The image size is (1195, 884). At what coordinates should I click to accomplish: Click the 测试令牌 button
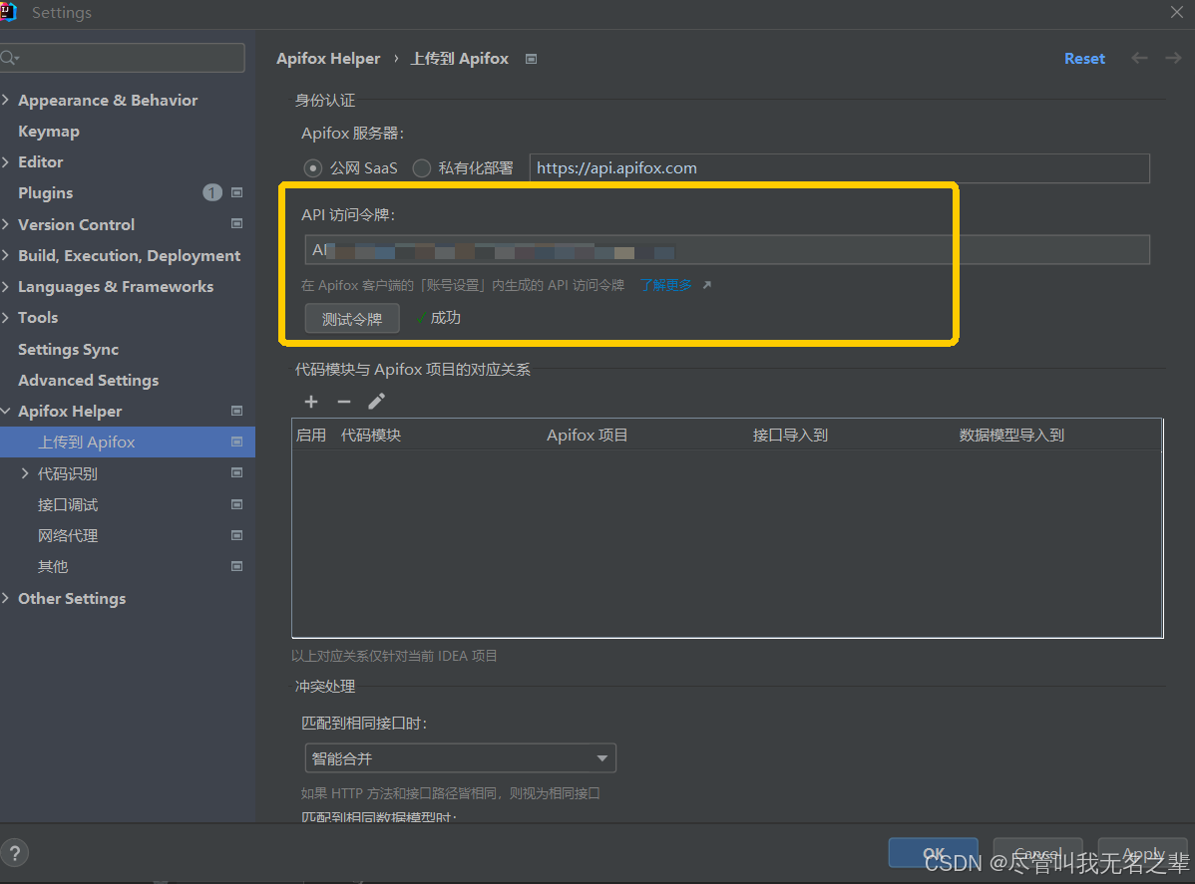352,318
